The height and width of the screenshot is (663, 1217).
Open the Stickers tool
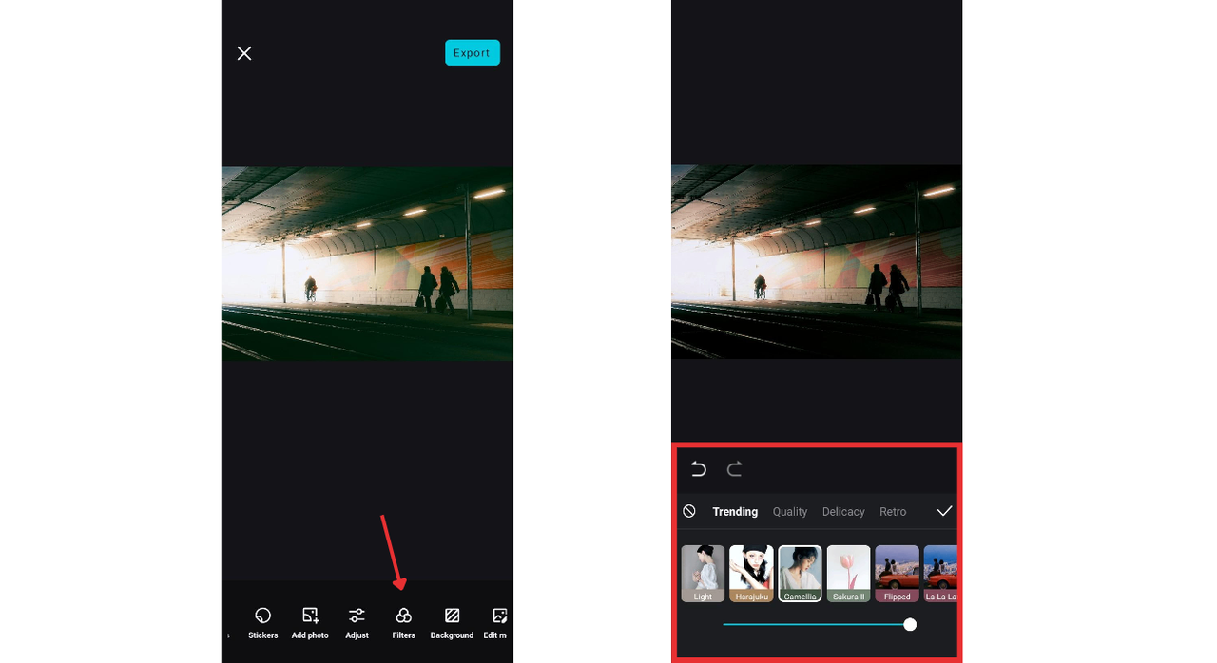click(263, 623)
